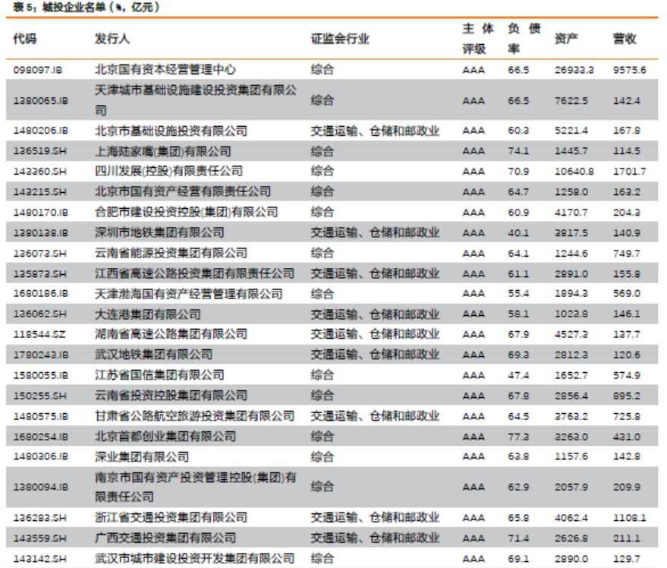Select asset value 2057.9
Screen dimensions: 667x568
[571, 487]
